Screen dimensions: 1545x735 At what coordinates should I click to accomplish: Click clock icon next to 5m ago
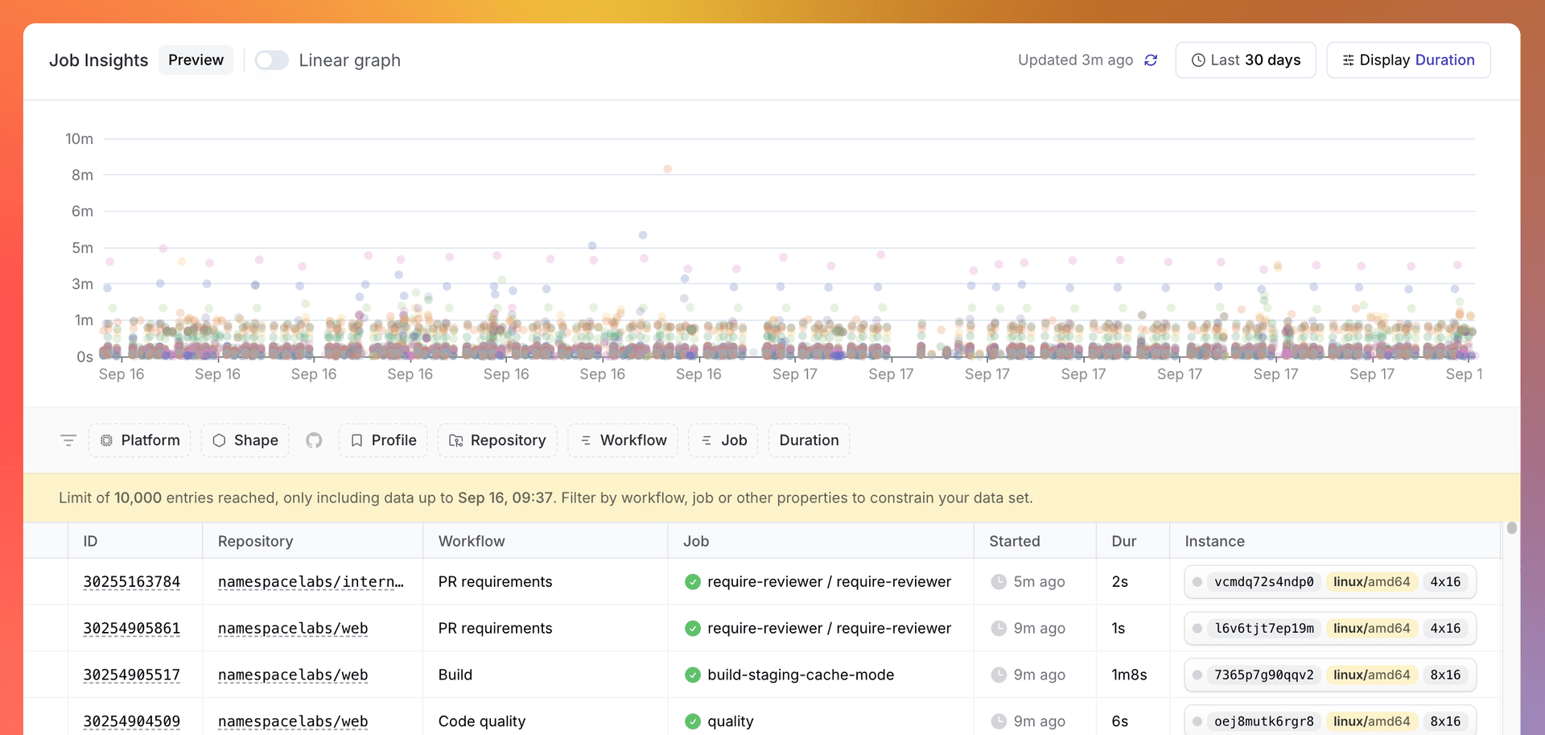point(999,582)
